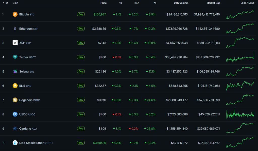
Task: Sort by rank using # column arrow
Action: [4, 3]
